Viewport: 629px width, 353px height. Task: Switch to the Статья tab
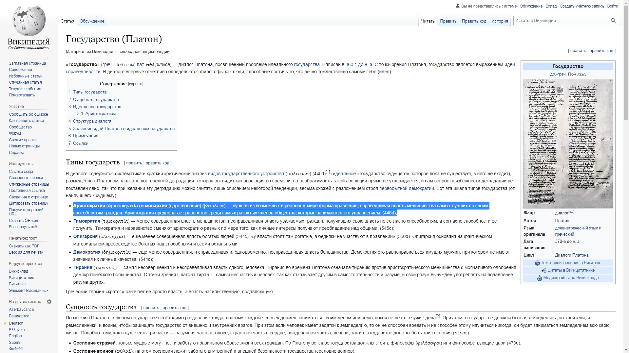click(67, 21)
